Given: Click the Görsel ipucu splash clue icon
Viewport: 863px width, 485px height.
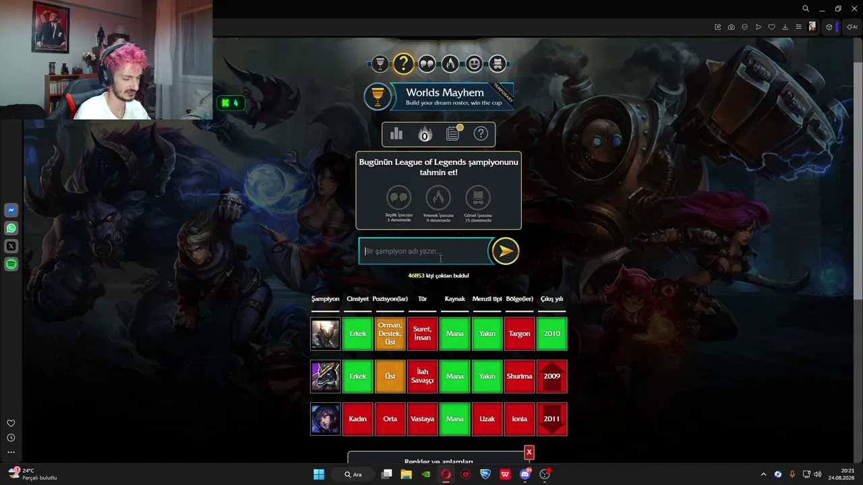Looking at the screenshot, I should [x=478, y=198].
